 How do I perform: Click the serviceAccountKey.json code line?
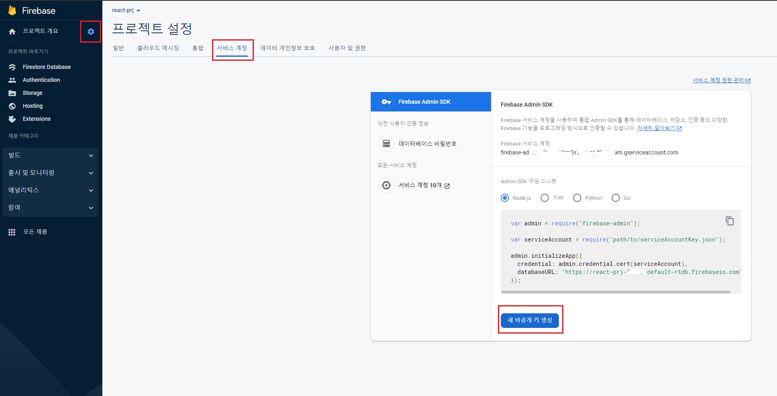click(618, 240)
